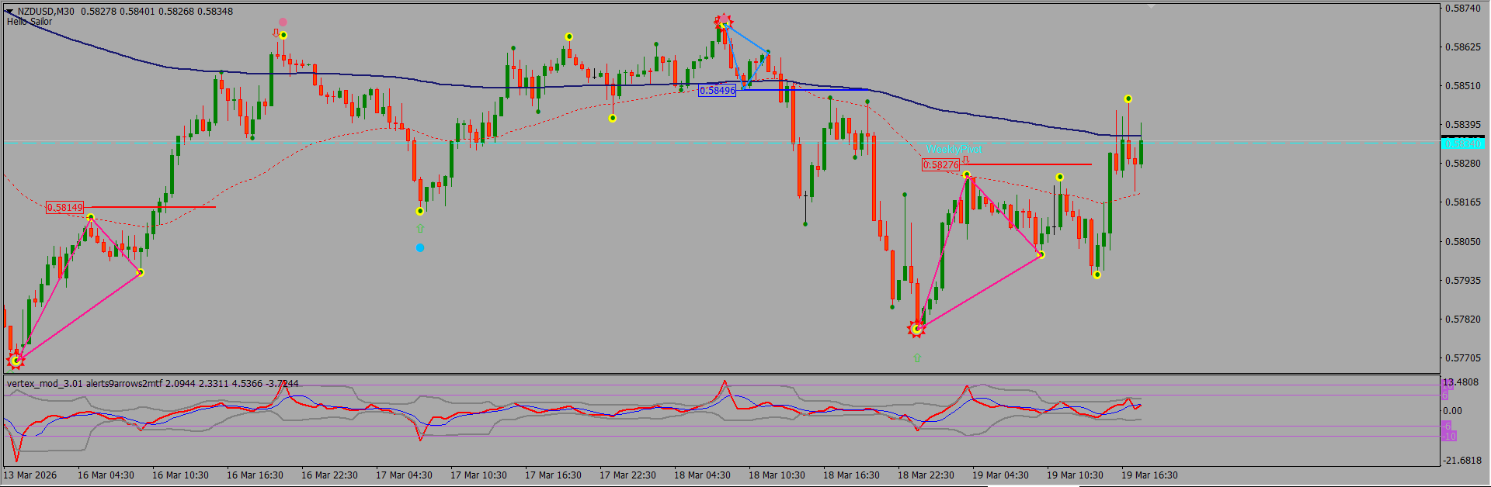Select the green up arrow below the 18 Mar 22:30 low

pyautogui.click(x=917, y=358)
